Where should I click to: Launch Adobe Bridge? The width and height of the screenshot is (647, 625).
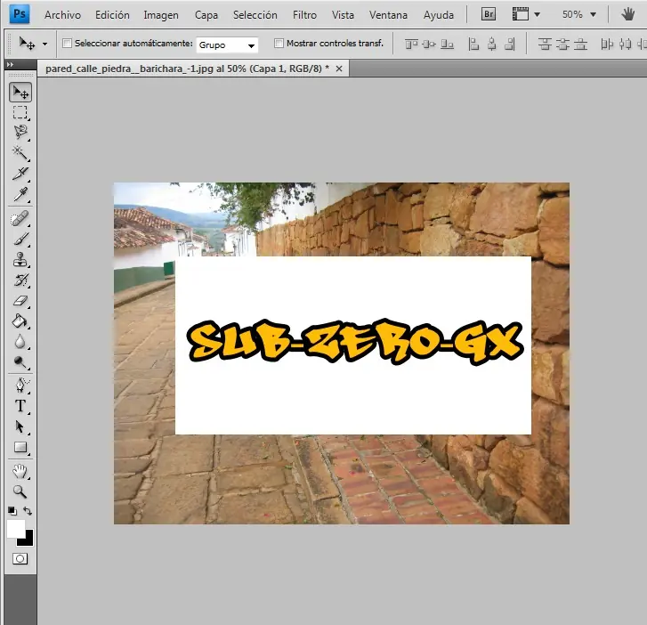(489, 14)
